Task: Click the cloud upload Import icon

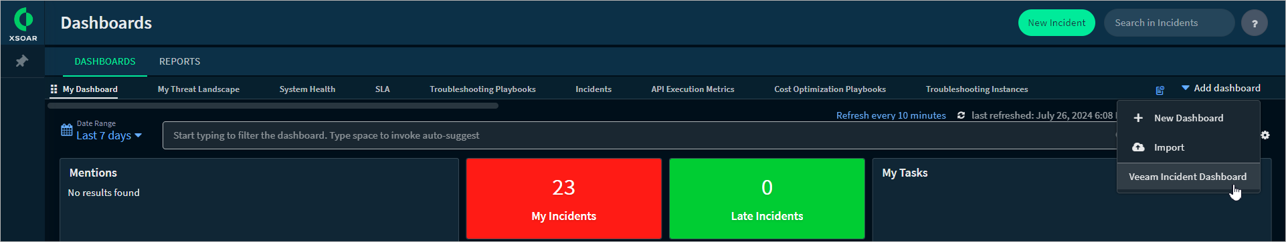Action: pos(1138,147)
